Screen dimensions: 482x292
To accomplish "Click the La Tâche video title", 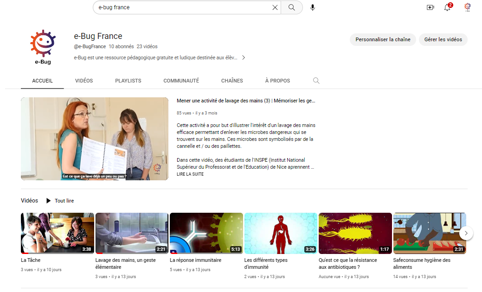I will click(x=31, y=260).
